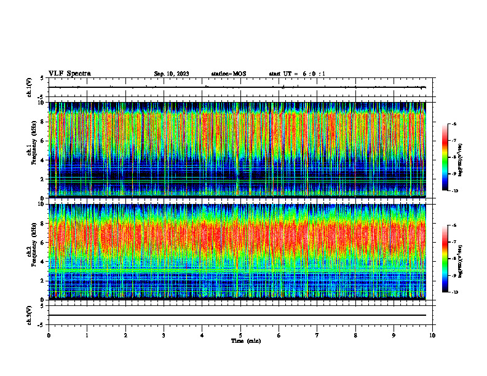
Task: Click the '-5' label on ch.3(V) axis
Action: tap(41, 325)
